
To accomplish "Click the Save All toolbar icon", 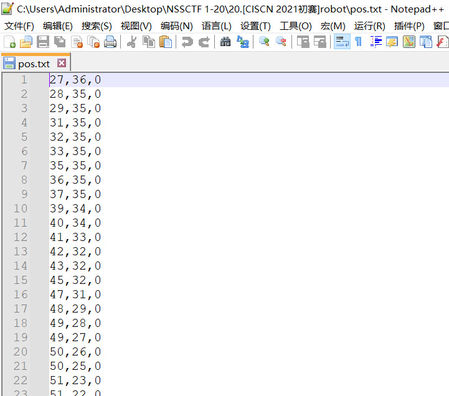I will tap(60, 42).
